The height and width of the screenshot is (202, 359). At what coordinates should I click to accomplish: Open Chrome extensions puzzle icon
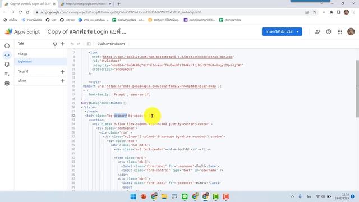coord(331,12)
